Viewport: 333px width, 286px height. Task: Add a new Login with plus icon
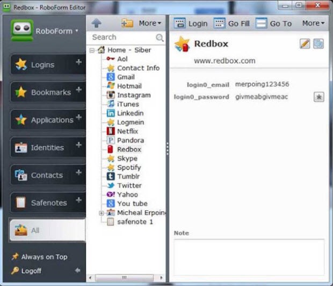click(79, 62)
